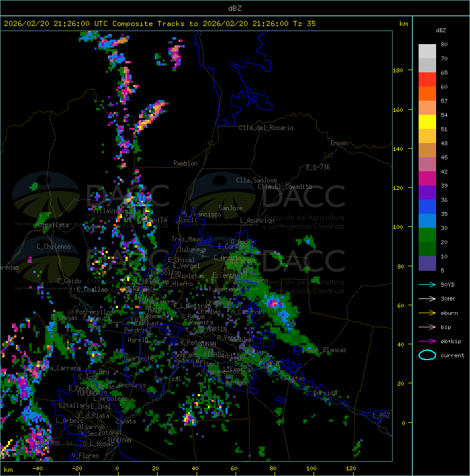Click the magenta eb+bip arrow symbol in legend
This screenshot has height=476, width=470.
pos(427,341)
